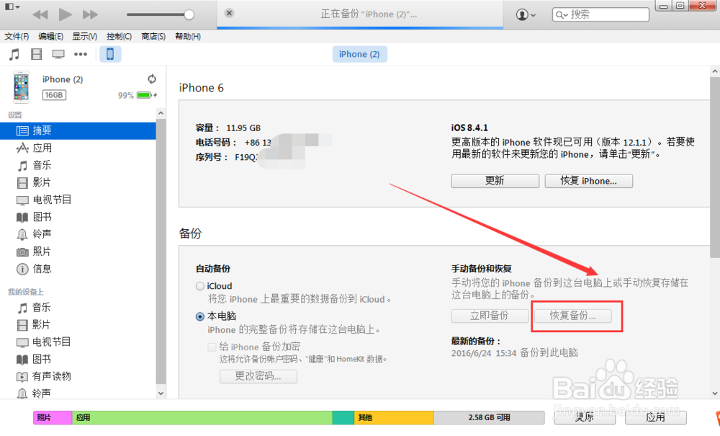Click the 16GB capacity label

coord(54,95)
